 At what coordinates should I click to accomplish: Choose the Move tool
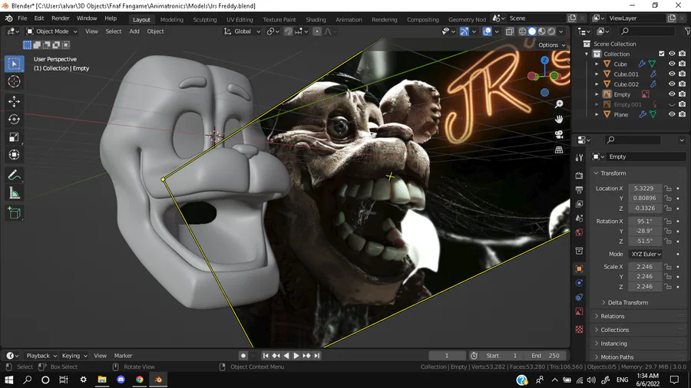tap(14, 102)
